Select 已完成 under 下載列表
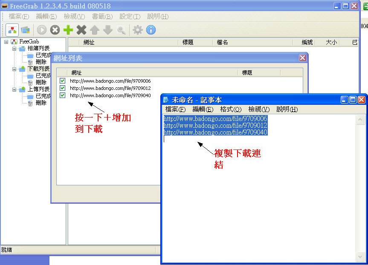The height and width of the screenshot is (265, 368). click(x=43, y=76)
